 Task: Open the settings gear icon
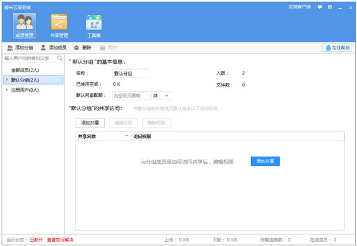[330, 7]
